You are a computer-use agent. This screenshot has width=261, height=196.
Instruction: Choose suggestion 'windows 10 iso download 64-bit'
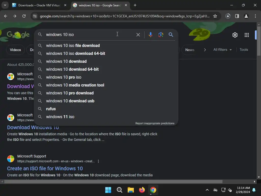pos(106,54)
